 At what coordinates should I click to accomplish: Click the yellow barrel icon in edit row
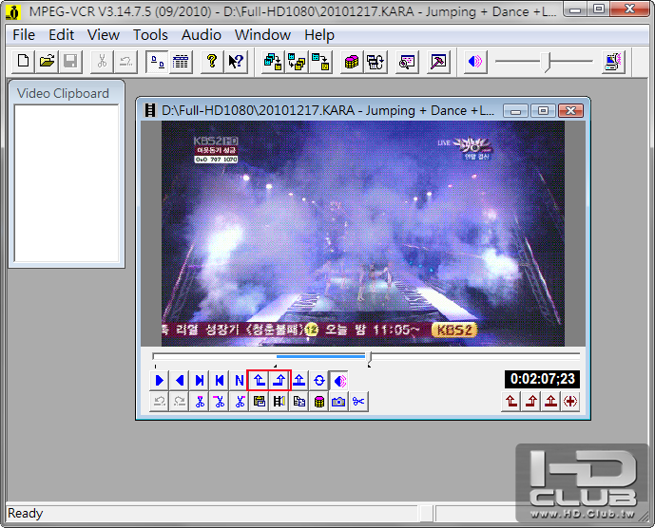click(319, 402)
